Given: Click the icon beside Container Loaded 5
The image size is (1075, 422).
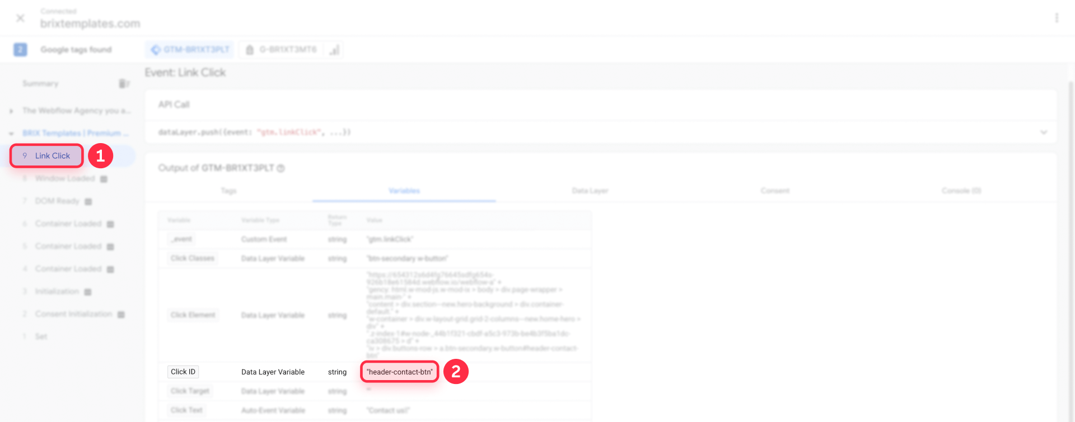Looking at the screenshot, I should pos(110,246).
